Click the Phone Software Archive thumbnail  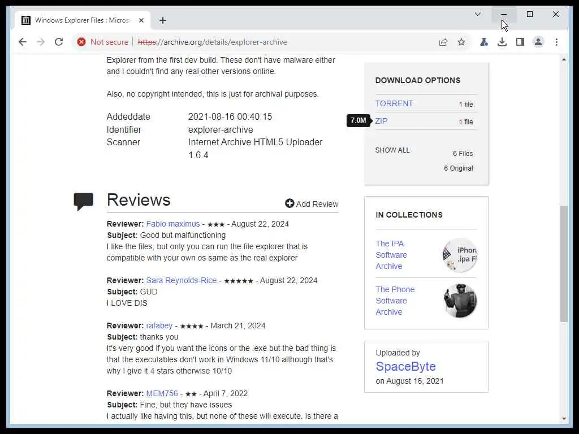tap(460, 301)
